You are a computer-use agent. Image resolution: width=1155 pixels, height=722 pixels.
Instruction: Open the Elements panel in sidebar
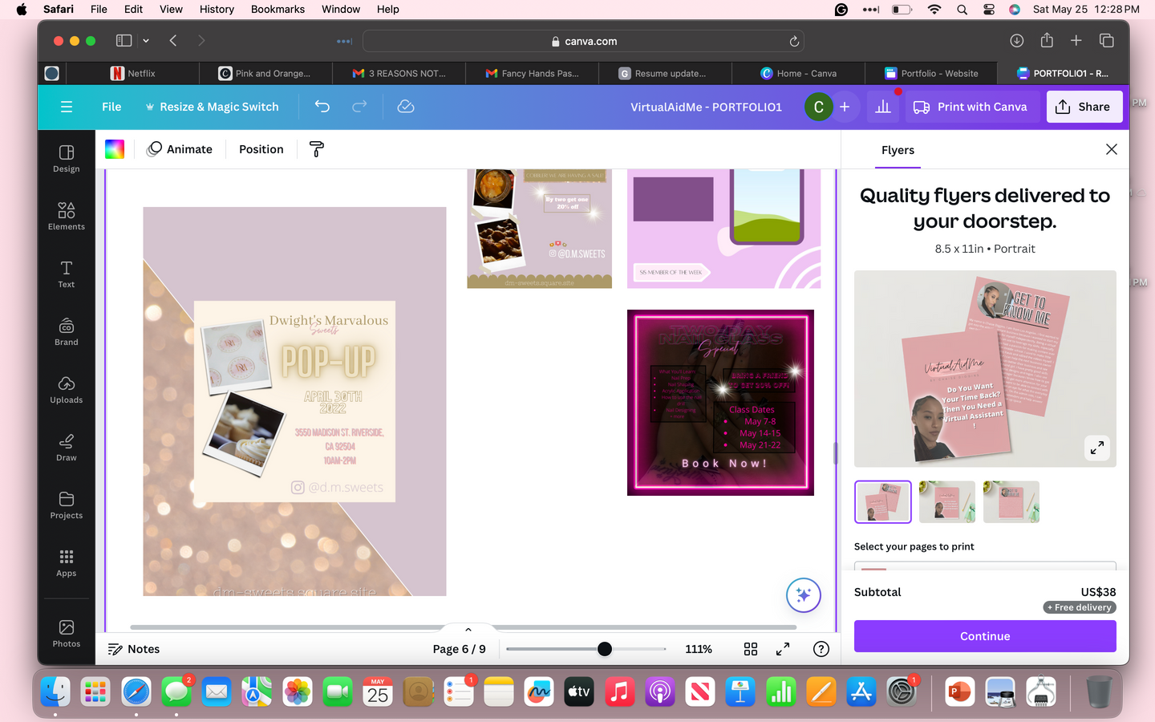[66, 216]
